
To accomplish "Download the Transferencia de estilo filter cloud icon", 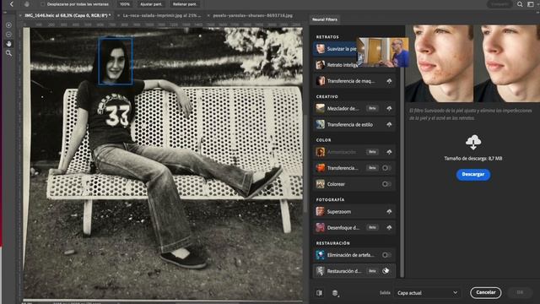I will (389, 124).
